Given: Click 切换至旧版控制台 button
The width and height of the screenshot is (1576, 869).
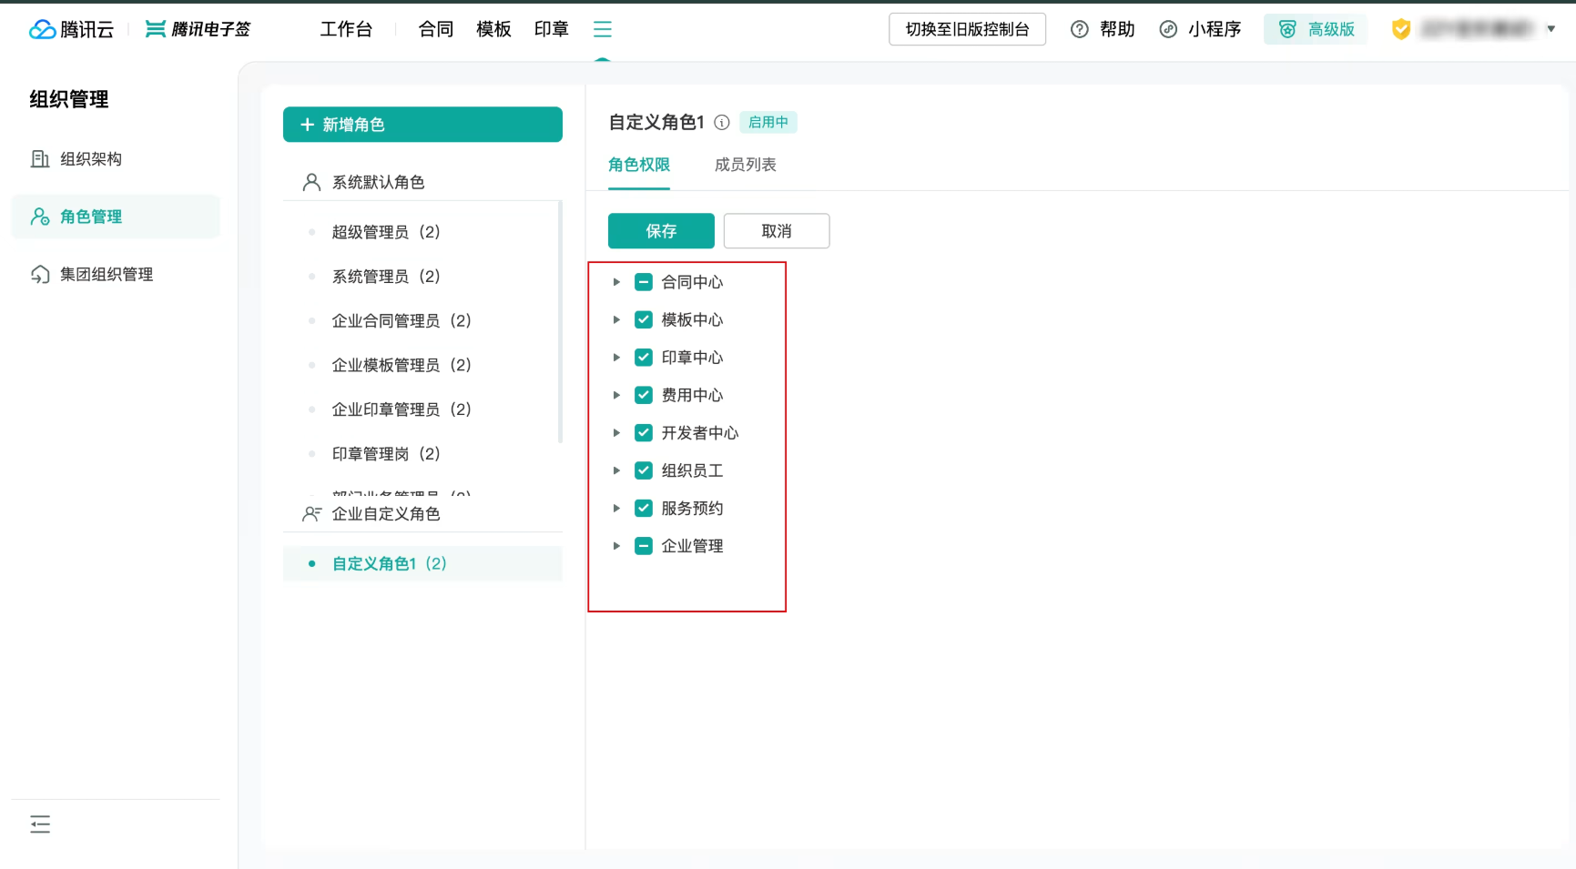Looking at the screenshot, I should (x=967, y=29).
